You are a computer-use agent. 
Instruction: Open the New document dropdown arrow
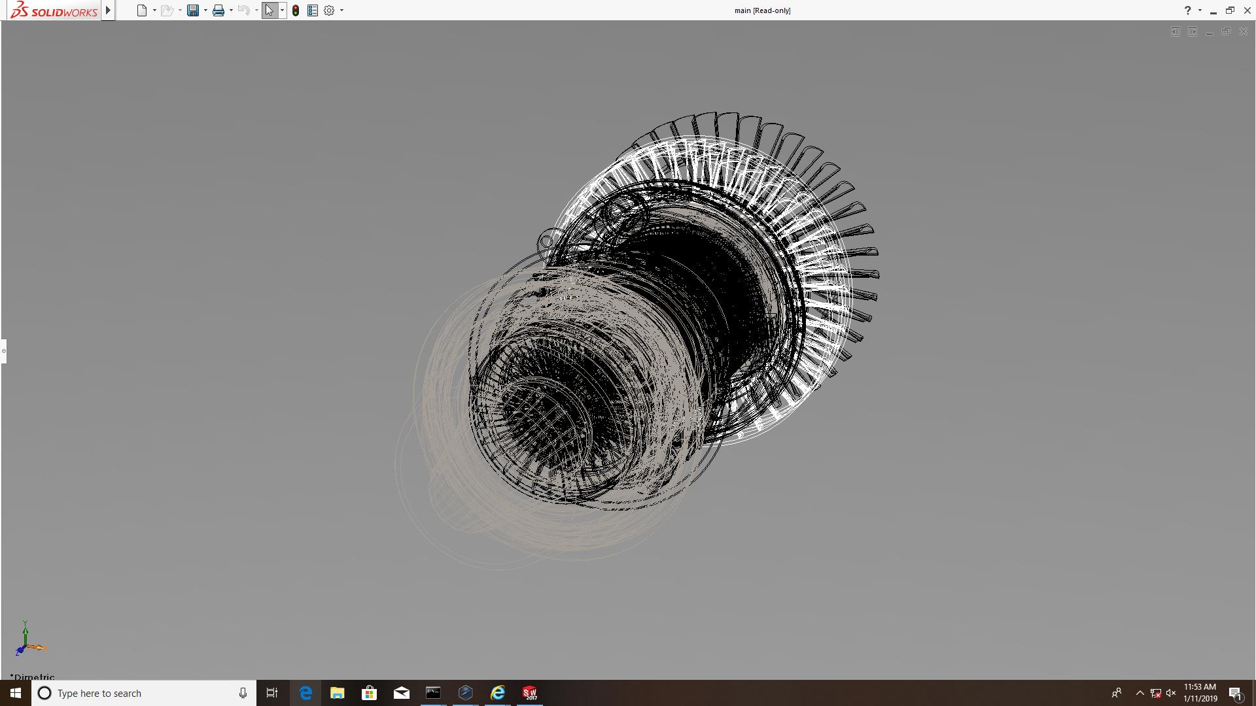(154, 10)
